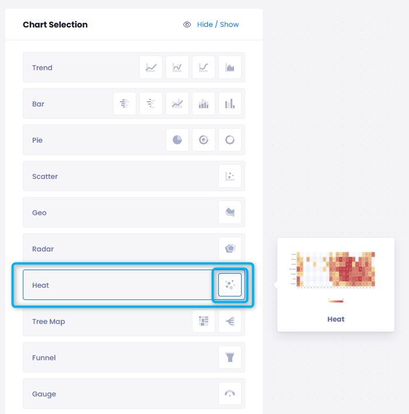Viewport: 409px width, 414px height.
Task: Click the eye icon beside Hide / Show
Action: click(x=187, y=25)
